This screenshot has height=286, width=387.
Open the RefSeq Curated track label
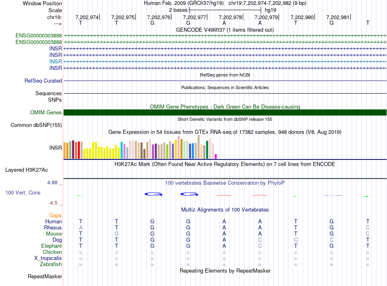(x=43, y=81)
